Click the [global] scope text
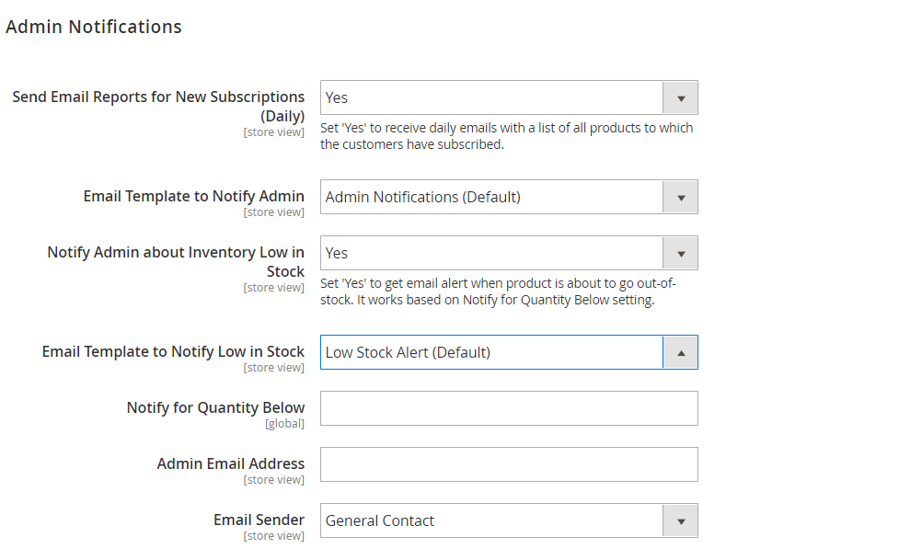This screenshot has width=922, height=560. tap(284, 424)
